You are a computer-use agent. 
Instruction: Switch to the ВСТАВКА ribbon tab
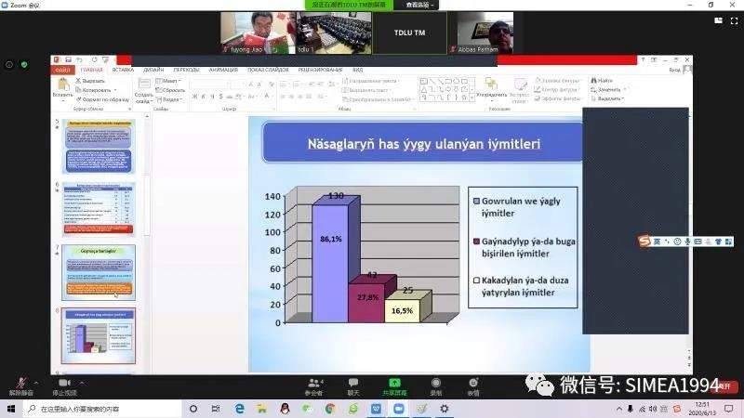pos(123,70)
